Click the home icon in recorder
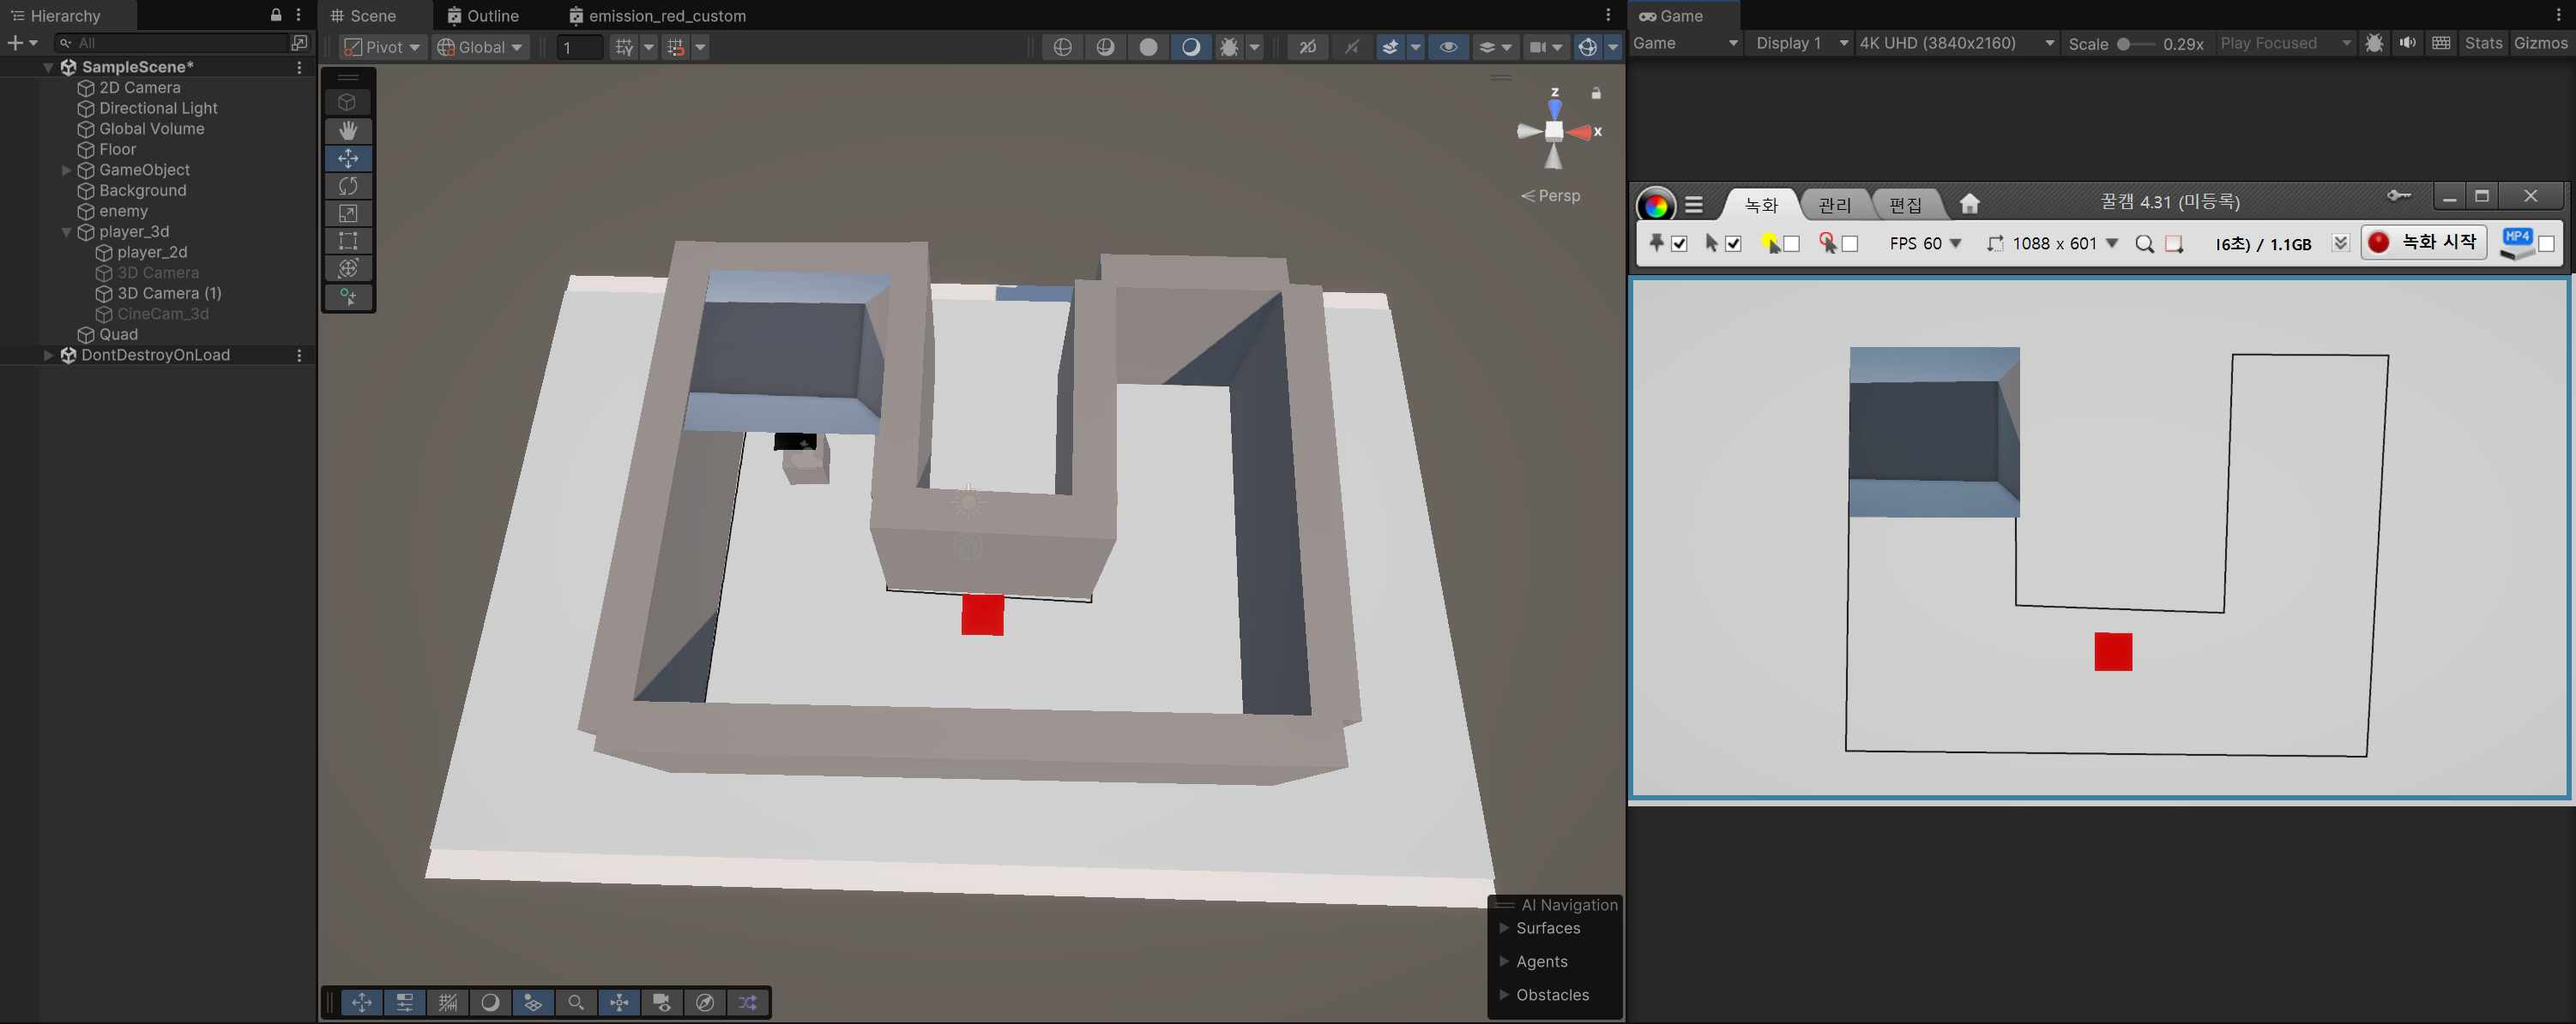The image size is (2576, 1024). [1969, 204]
